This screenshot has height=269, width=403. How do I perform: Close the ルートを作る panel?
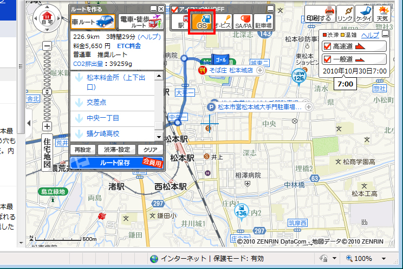[161, 9]
